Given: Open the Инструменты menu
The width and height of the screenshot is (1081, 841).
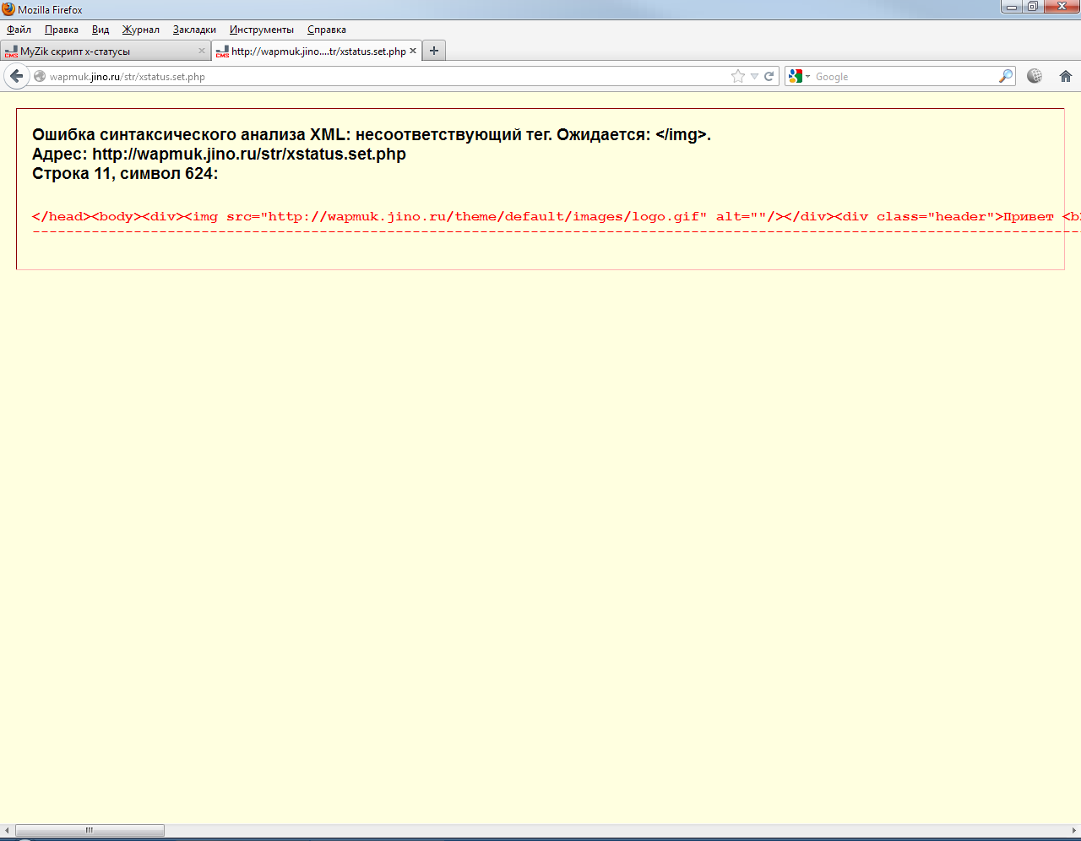Looking at the screenshot, I should [x=262, y=30].
